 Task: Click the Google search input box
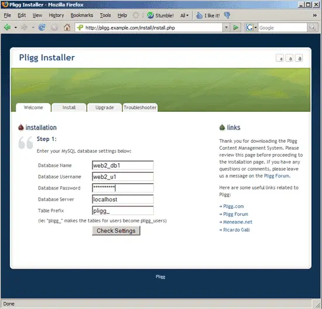(282, 28)
